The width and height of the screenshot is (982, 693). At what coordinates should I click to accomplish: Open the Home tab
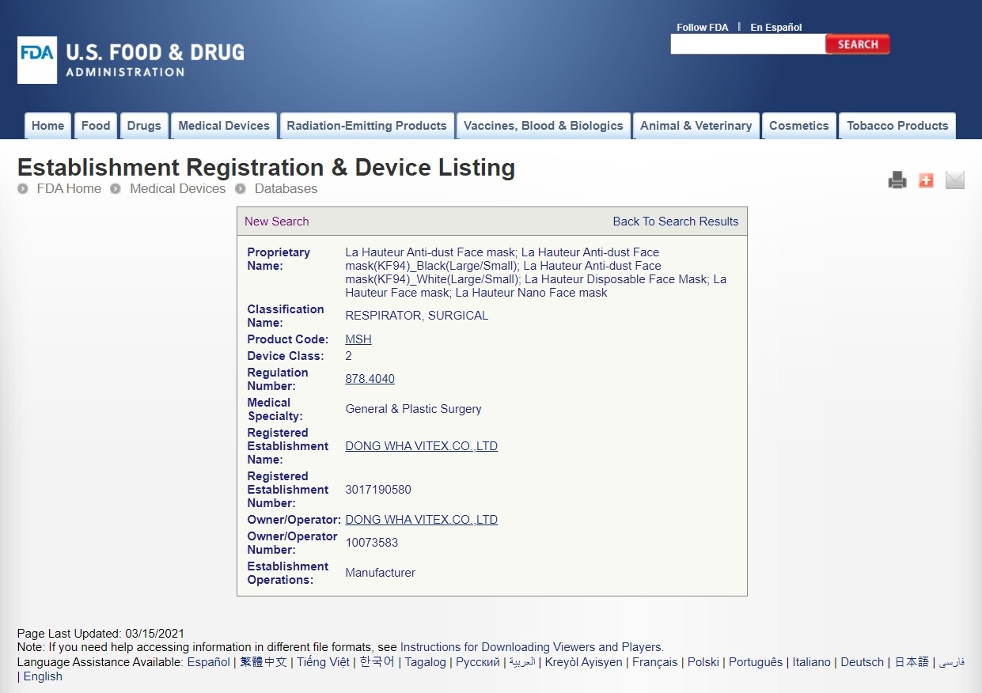tap(47, 126)
